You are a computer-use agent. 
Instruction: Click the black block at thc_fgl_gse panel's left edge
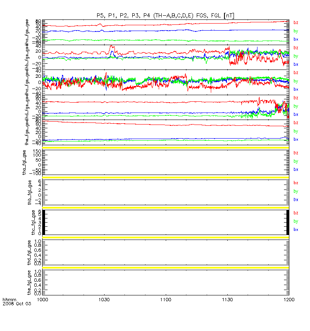pos(44,222)
